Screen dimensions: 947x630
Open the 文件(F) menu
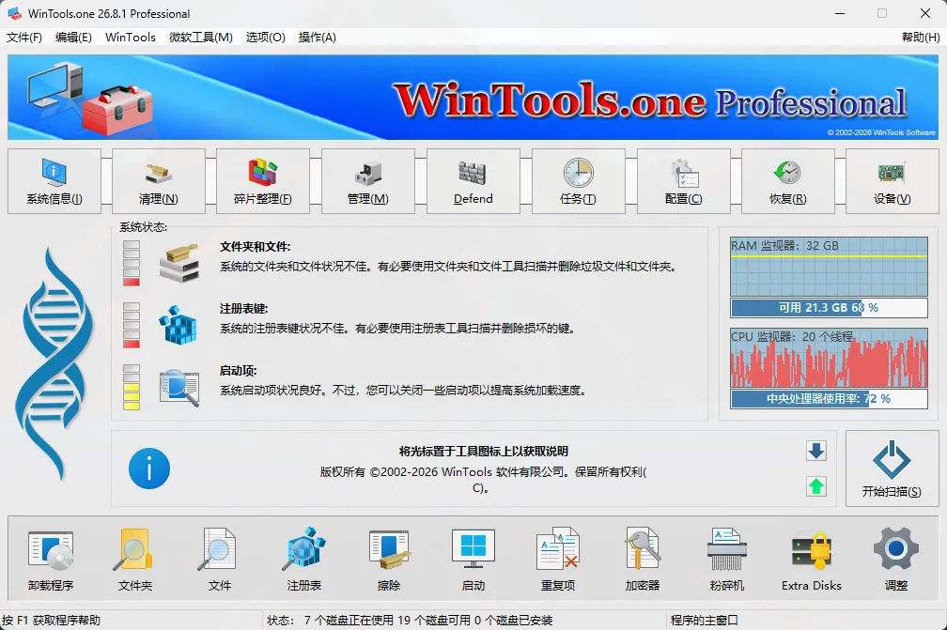(x=24, y=38)
